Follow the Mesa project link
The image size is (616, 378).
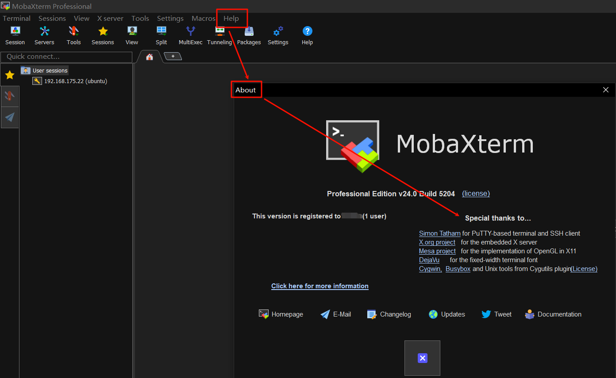(437, 251)
